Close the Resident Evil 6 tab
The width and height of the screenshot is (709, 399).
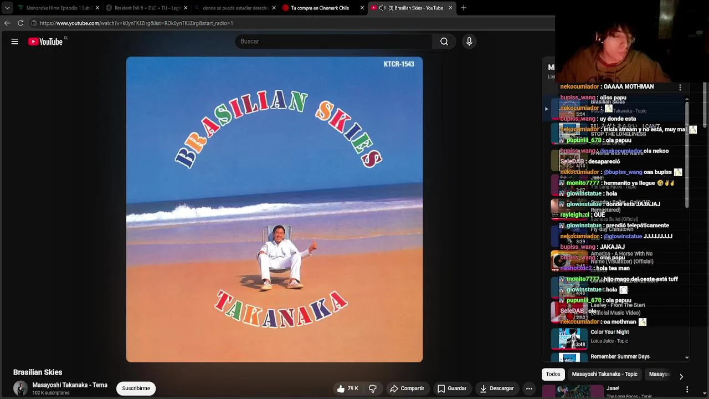pyautogui.click(x=186, y=8)
